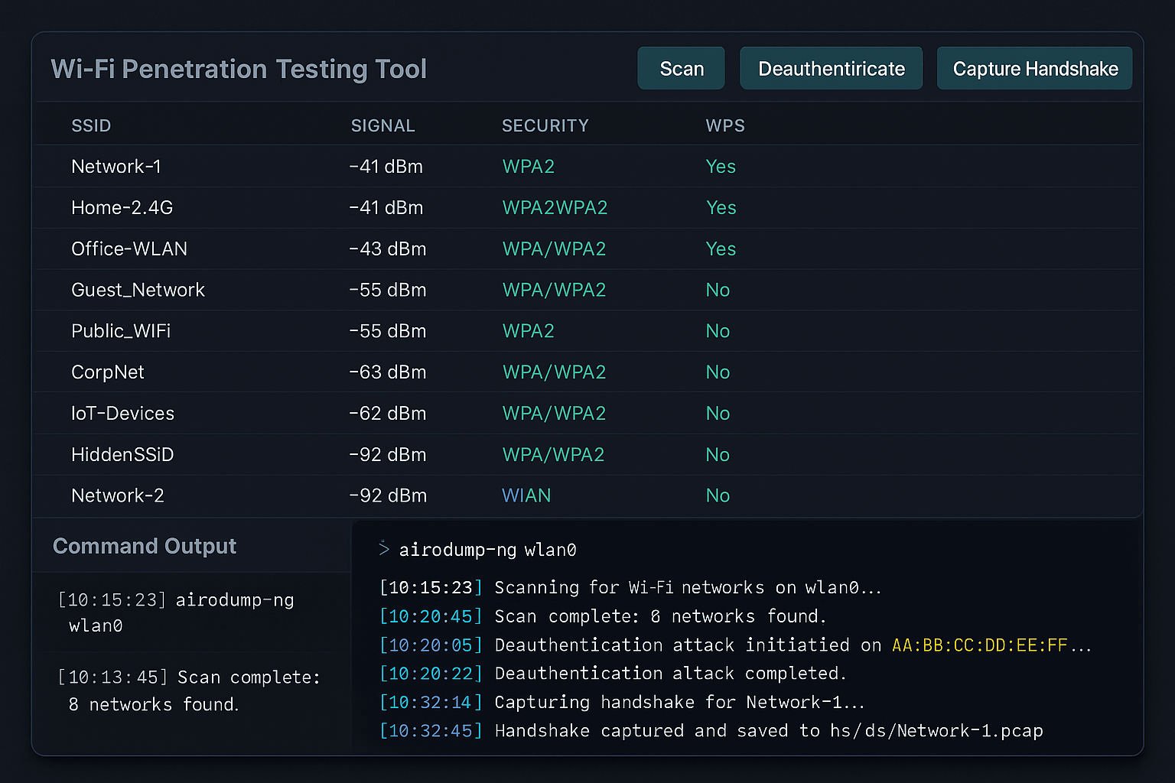This screenshot has width=1175, height=783.
Task: Click the Wi-Fi Penetration Testing Tool title
Action: tap(239, 70)
